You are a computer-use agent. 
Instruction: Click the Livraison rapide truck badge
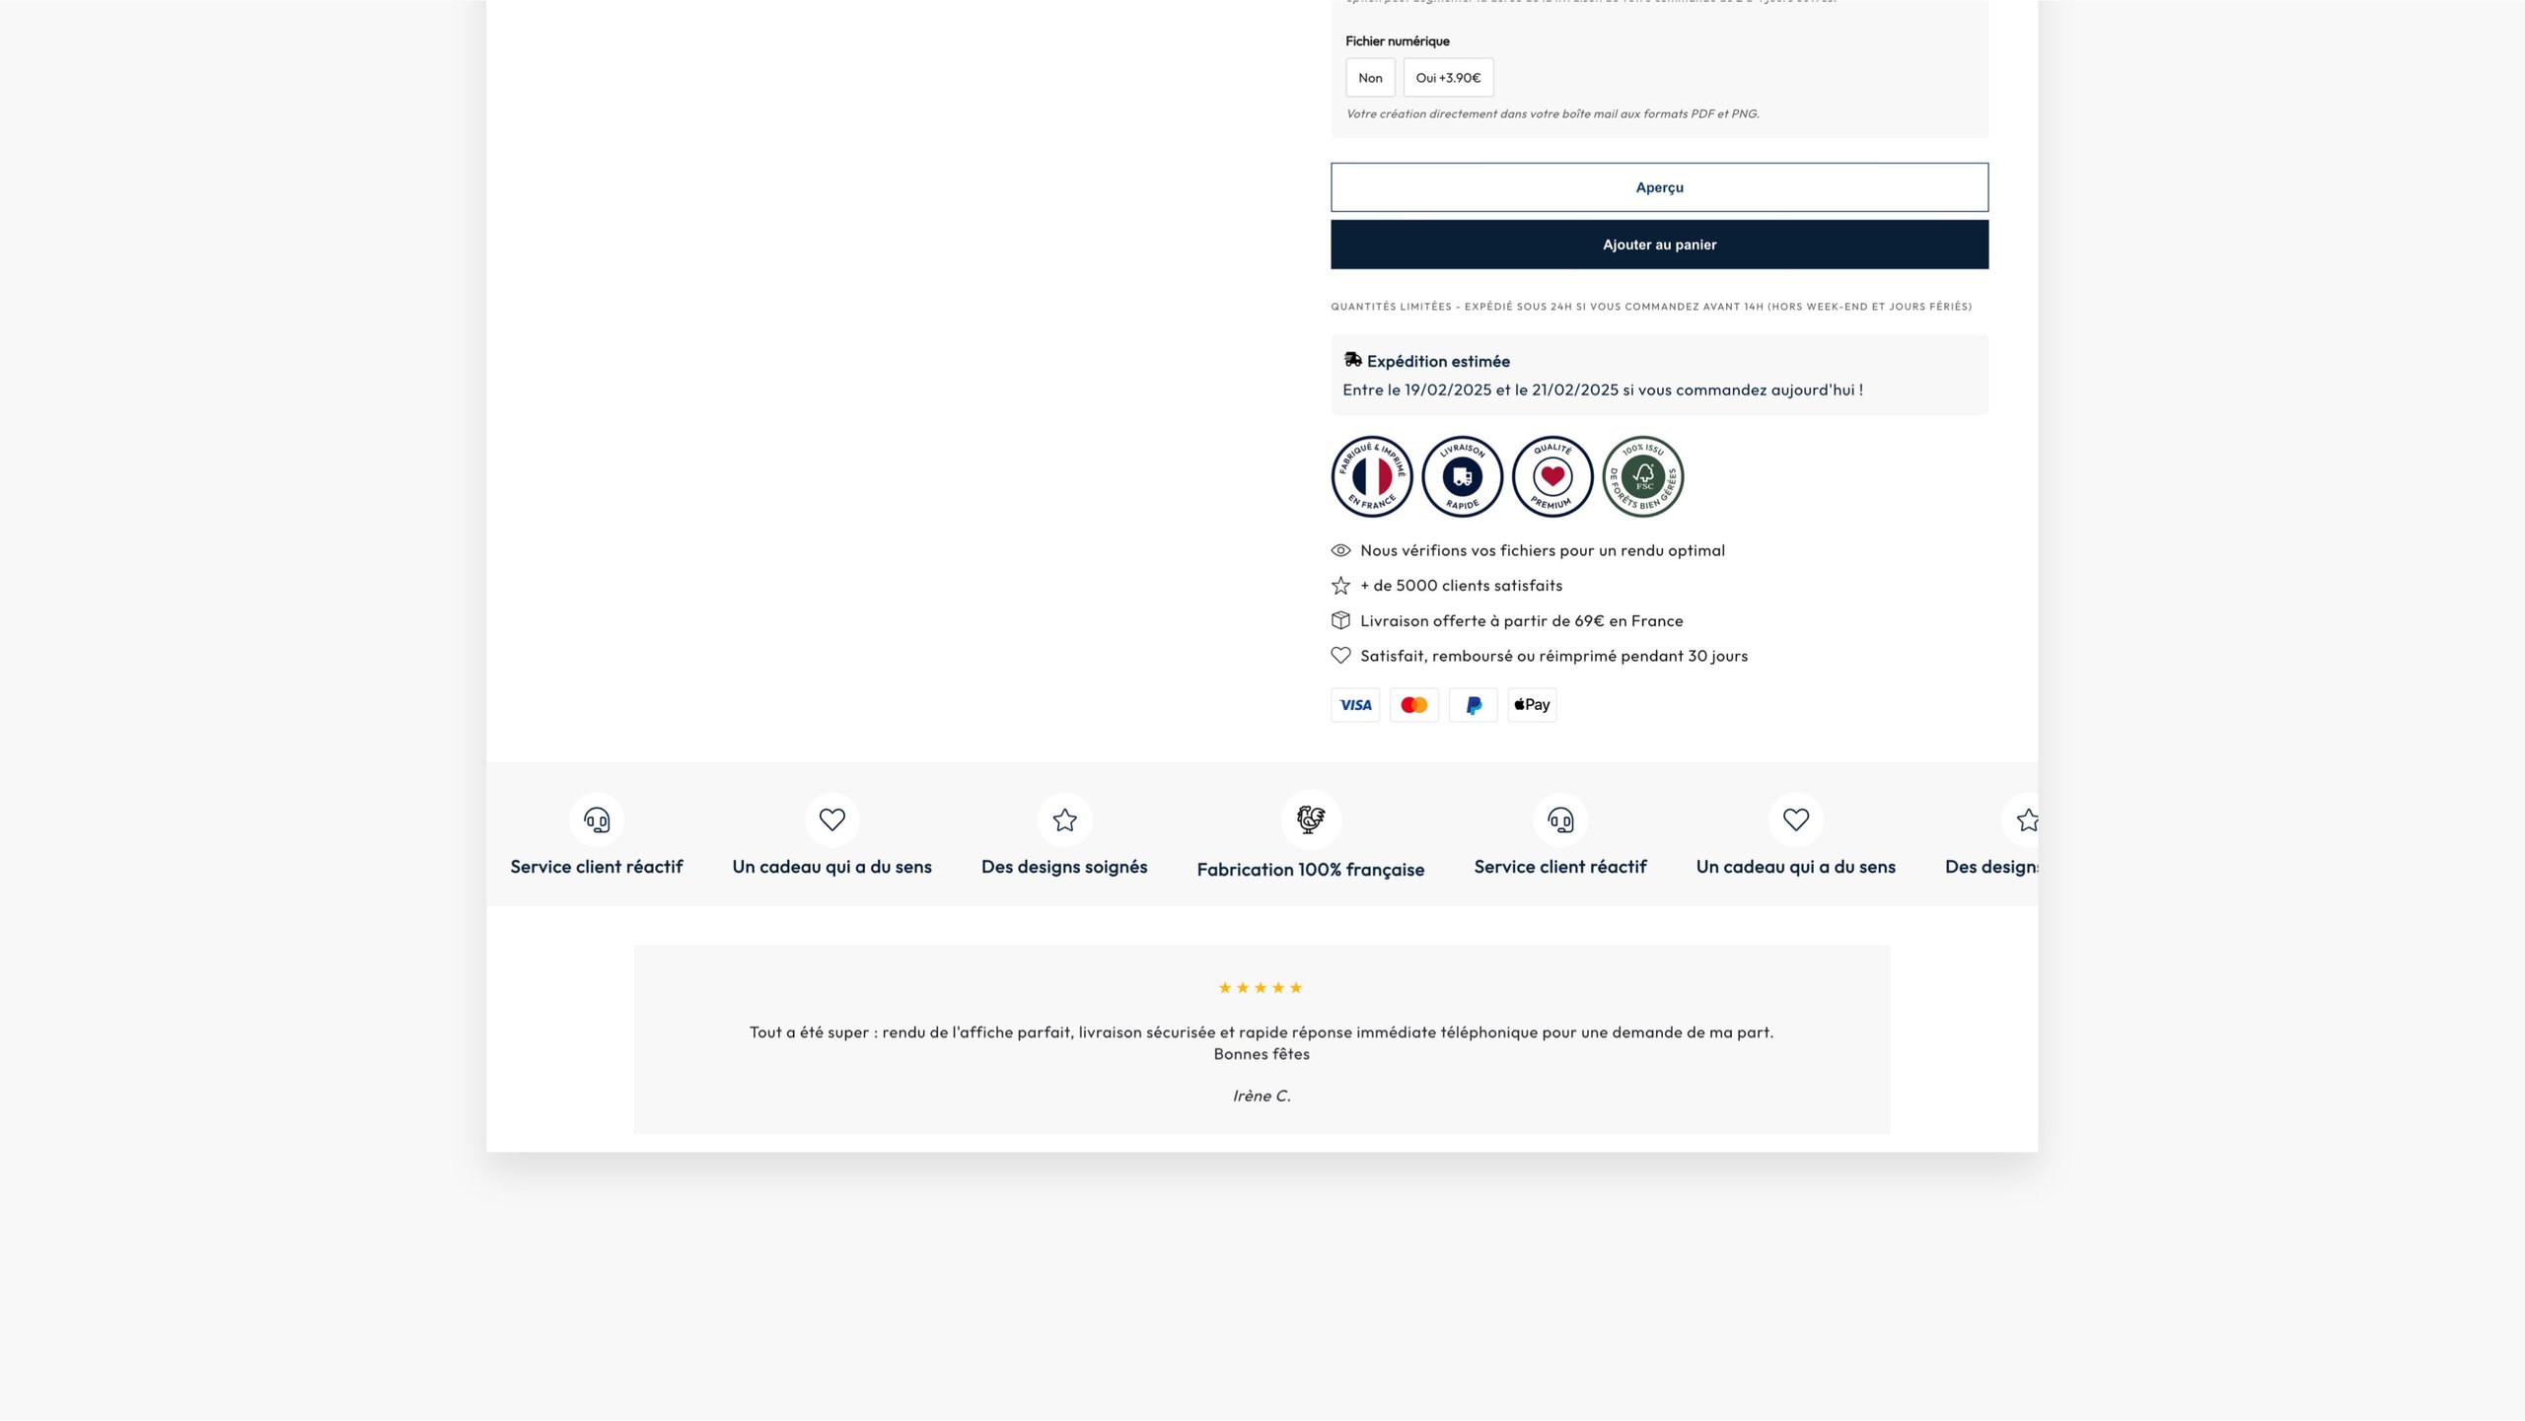[1462, 476]
